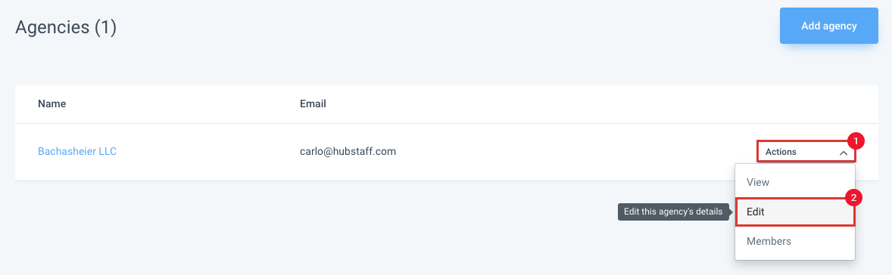
Task: Click the red step 2 badge
Action: click(854, 197)
